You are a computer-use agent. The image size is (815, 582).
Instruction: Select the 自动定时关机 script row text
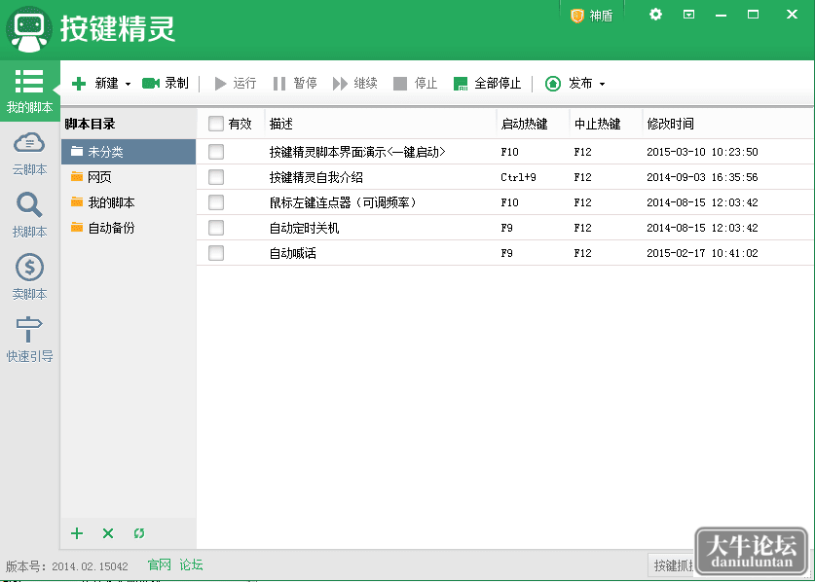coord(304,228)
